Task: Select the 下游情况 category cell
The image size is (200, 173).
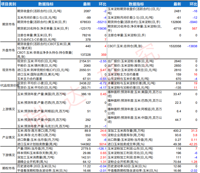Action: [8, 155]
